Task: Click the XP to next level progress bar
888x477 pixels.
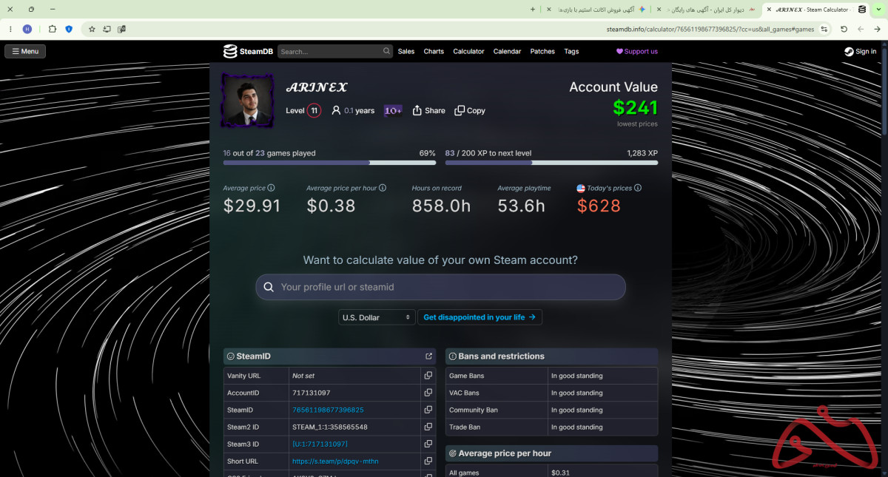Action: (551, 163)
